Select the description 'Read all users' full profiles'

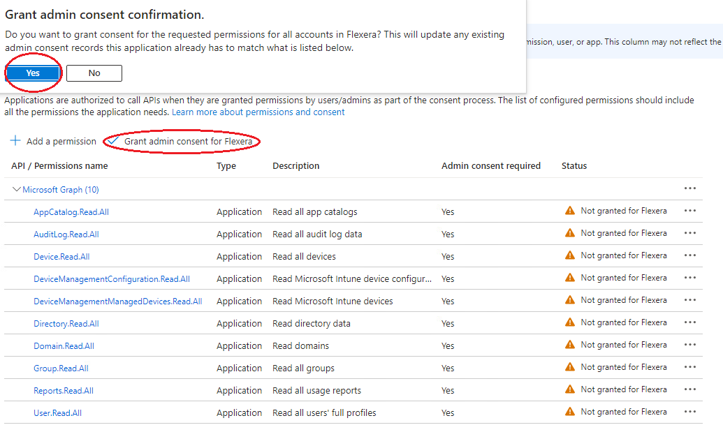324,413
